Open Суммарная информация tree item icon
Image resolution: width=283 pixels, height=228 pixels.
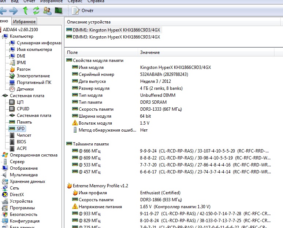coord(12,43)
